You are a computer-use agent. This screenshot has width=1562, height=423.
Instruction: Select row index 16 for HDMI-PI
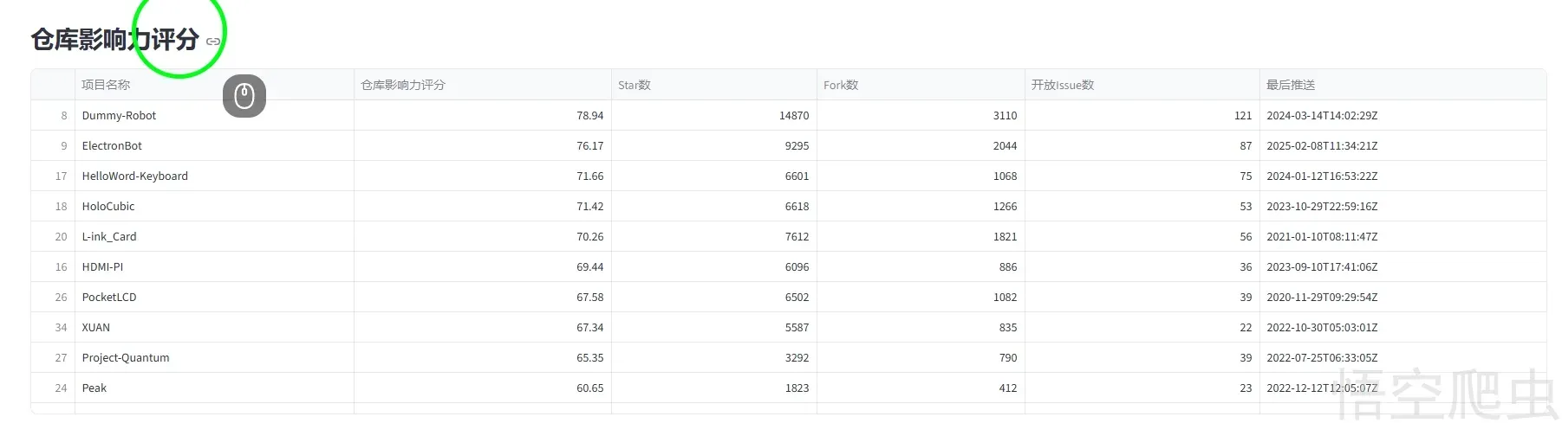[x=61, y=266]
